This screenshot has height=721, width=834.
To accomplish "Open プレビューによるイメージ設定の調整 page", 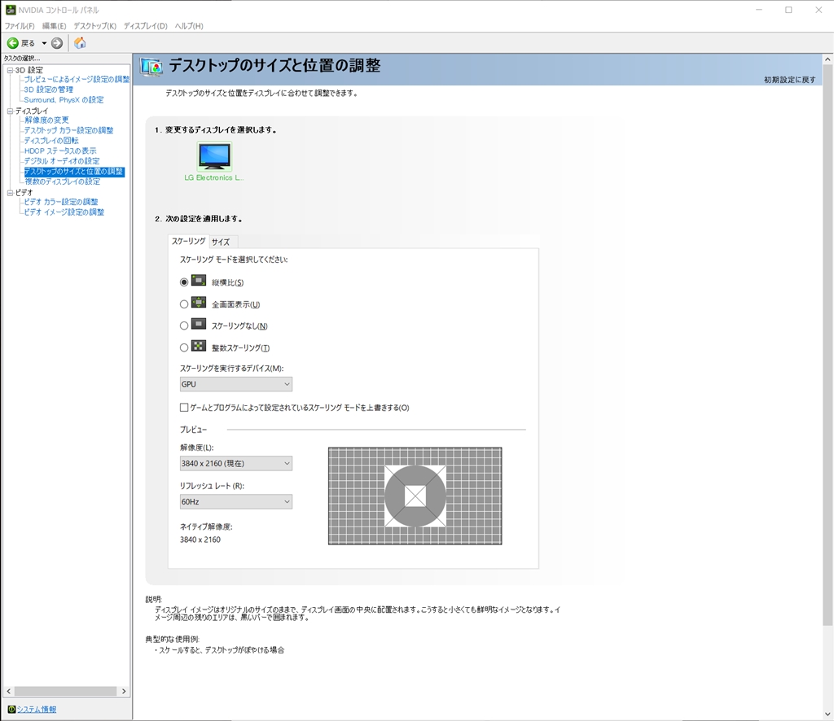I will coord(77,79).
